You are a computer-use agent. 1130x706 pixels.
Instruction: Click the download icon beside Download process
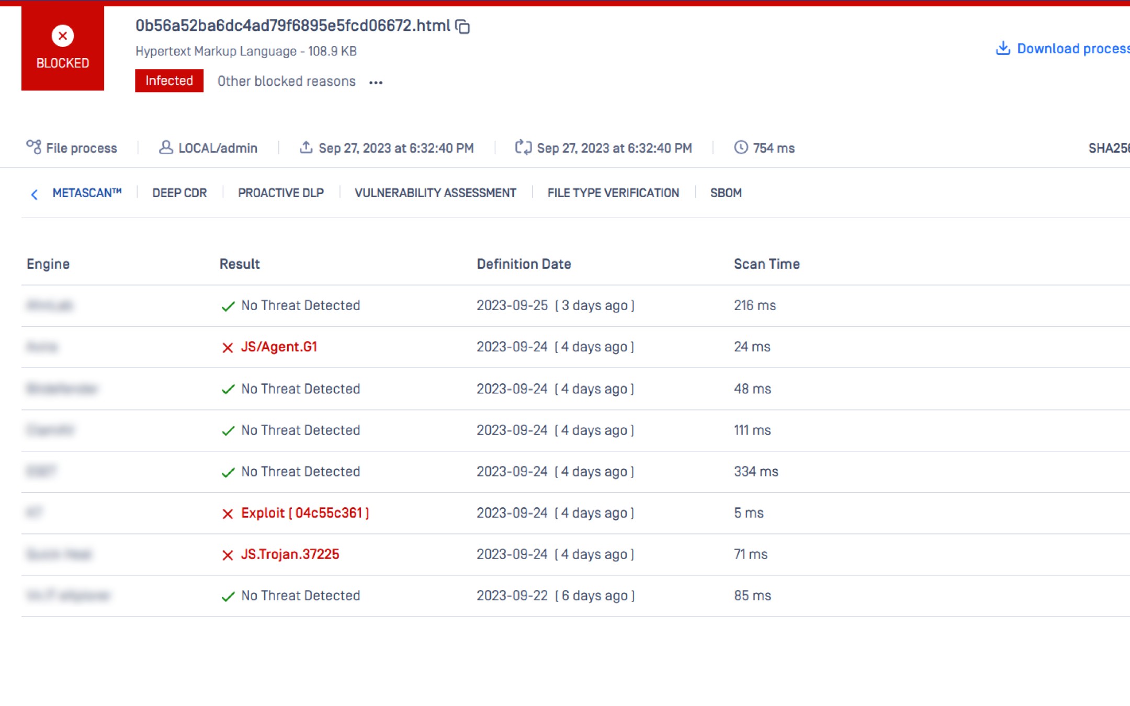click(x=1002, y=48)
